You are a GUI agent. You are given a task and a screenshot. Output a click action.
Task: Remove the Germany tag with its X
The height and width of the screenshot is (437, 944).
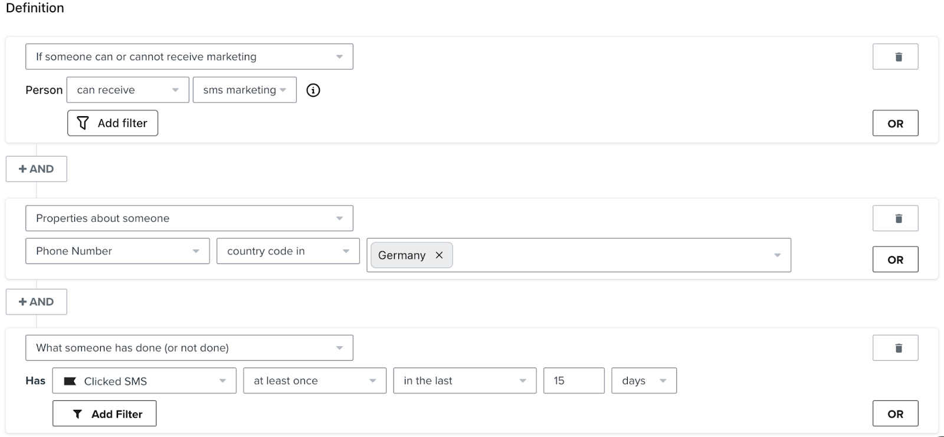[439, 255]
